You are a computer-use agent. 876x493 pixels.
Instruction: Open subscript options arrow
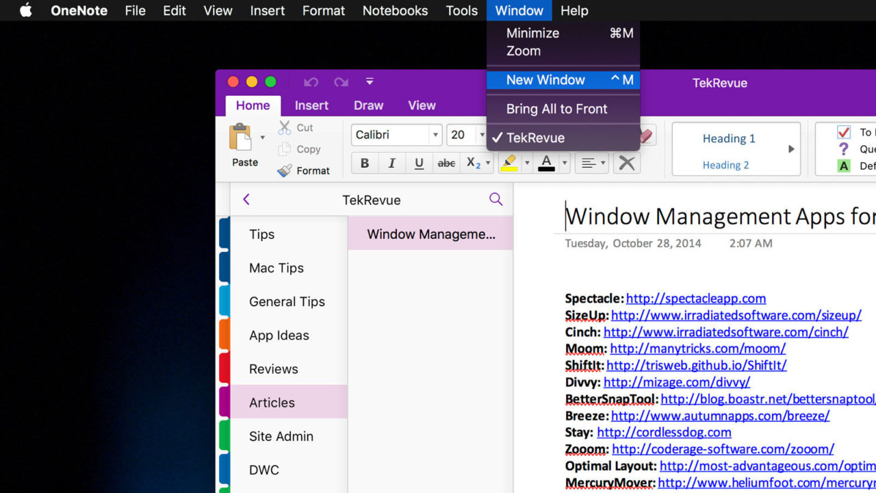(x=488, y=163)
